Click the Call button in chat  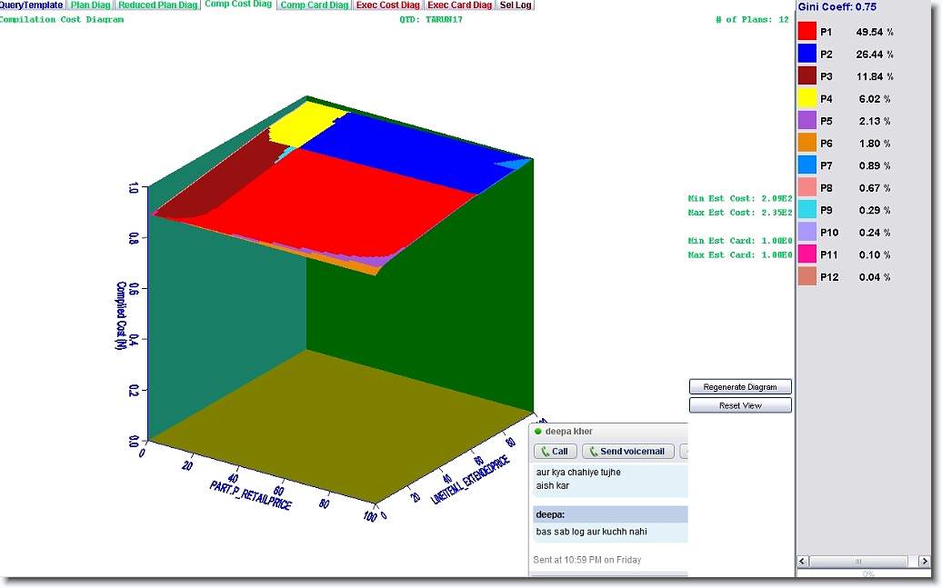(x=554, y=452)
